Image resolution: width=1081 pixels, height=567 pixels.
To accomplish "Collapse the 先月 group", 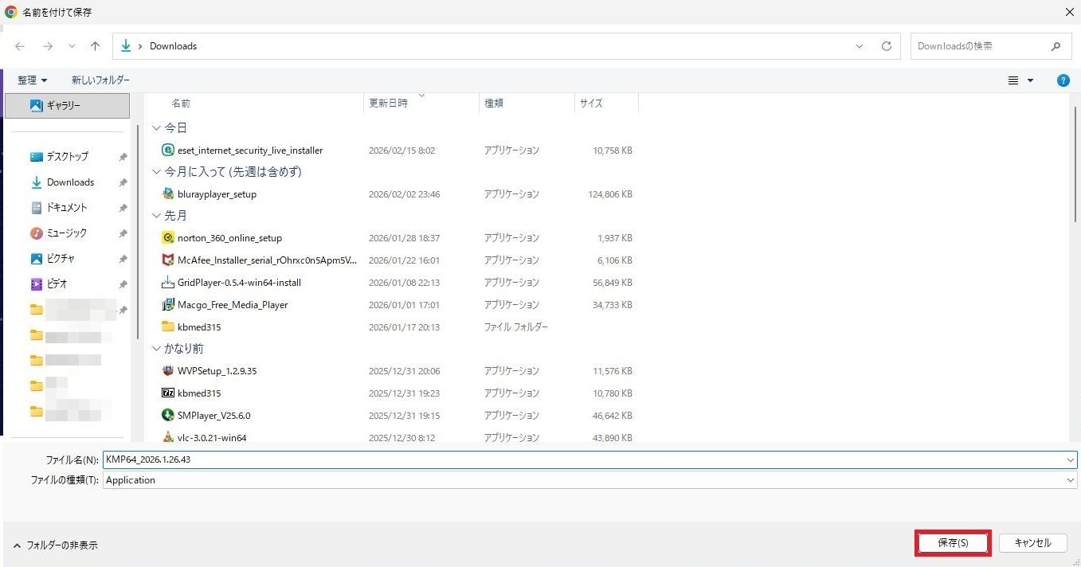I will 157,216.
